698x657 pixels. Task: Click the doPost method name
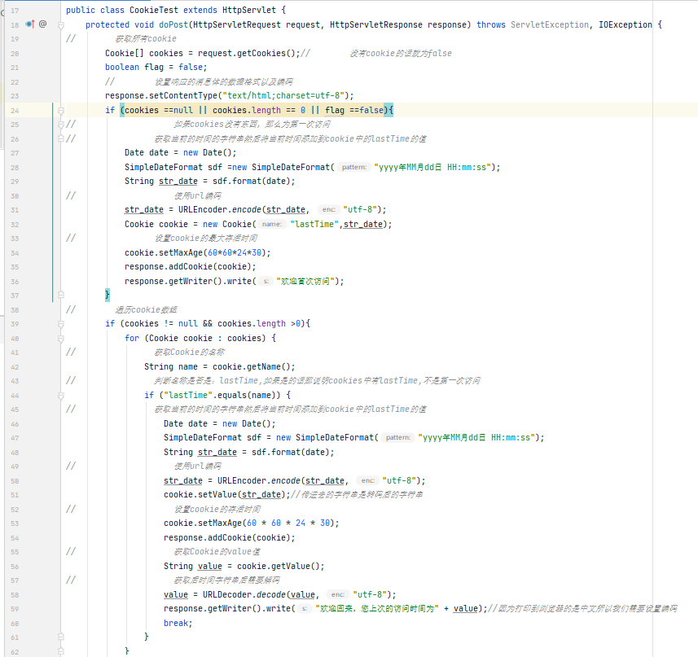point(173,24)
